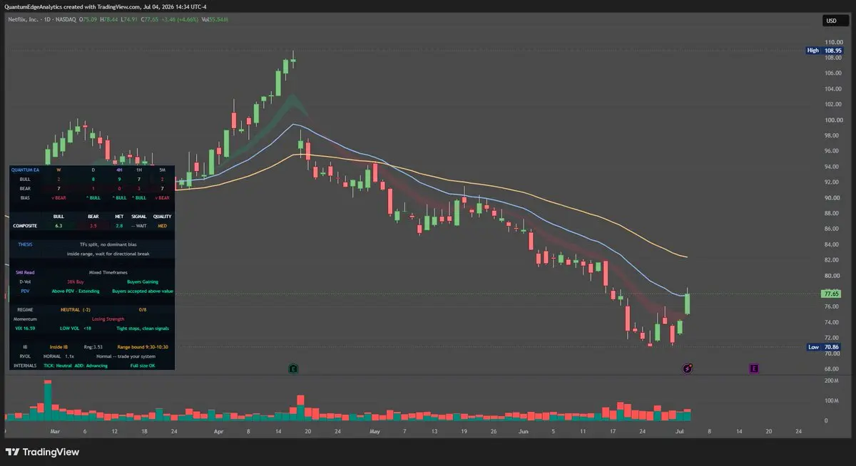This screenshot has height=466, width=856.
Task: Click the composite bull score 6.3
Action: 58,226
